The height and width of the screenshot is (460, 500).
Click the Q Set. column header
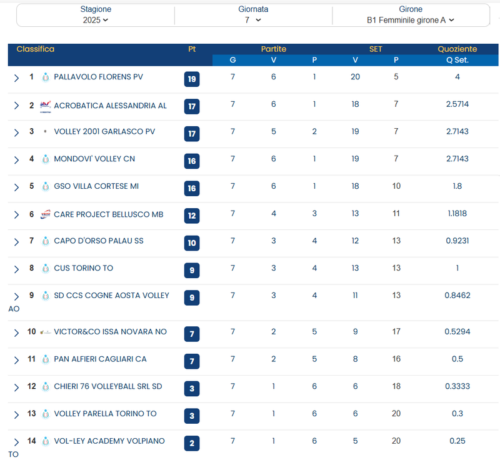457,60
